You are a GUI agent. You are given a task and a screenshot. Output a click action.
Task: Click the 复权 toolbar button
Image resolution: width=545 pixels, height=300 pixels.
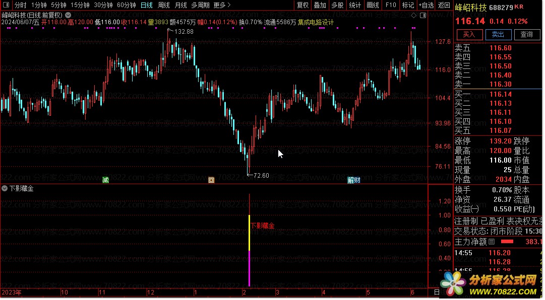click(x=302, y=5)
